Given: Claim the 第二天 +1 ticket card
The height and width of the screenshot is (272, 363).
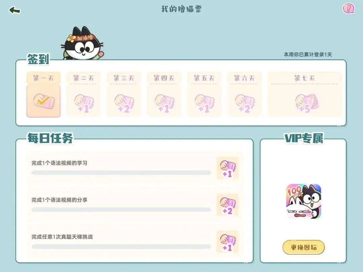Looking at the screenshot, I should pos(84,94).
